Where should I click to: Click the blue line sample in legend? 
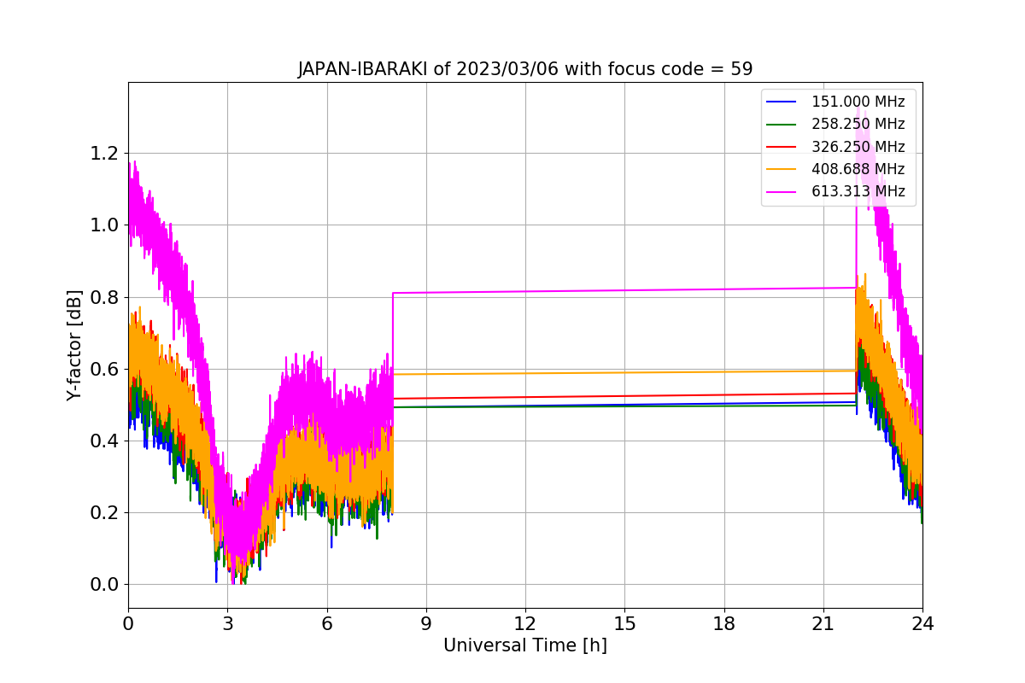782,102
